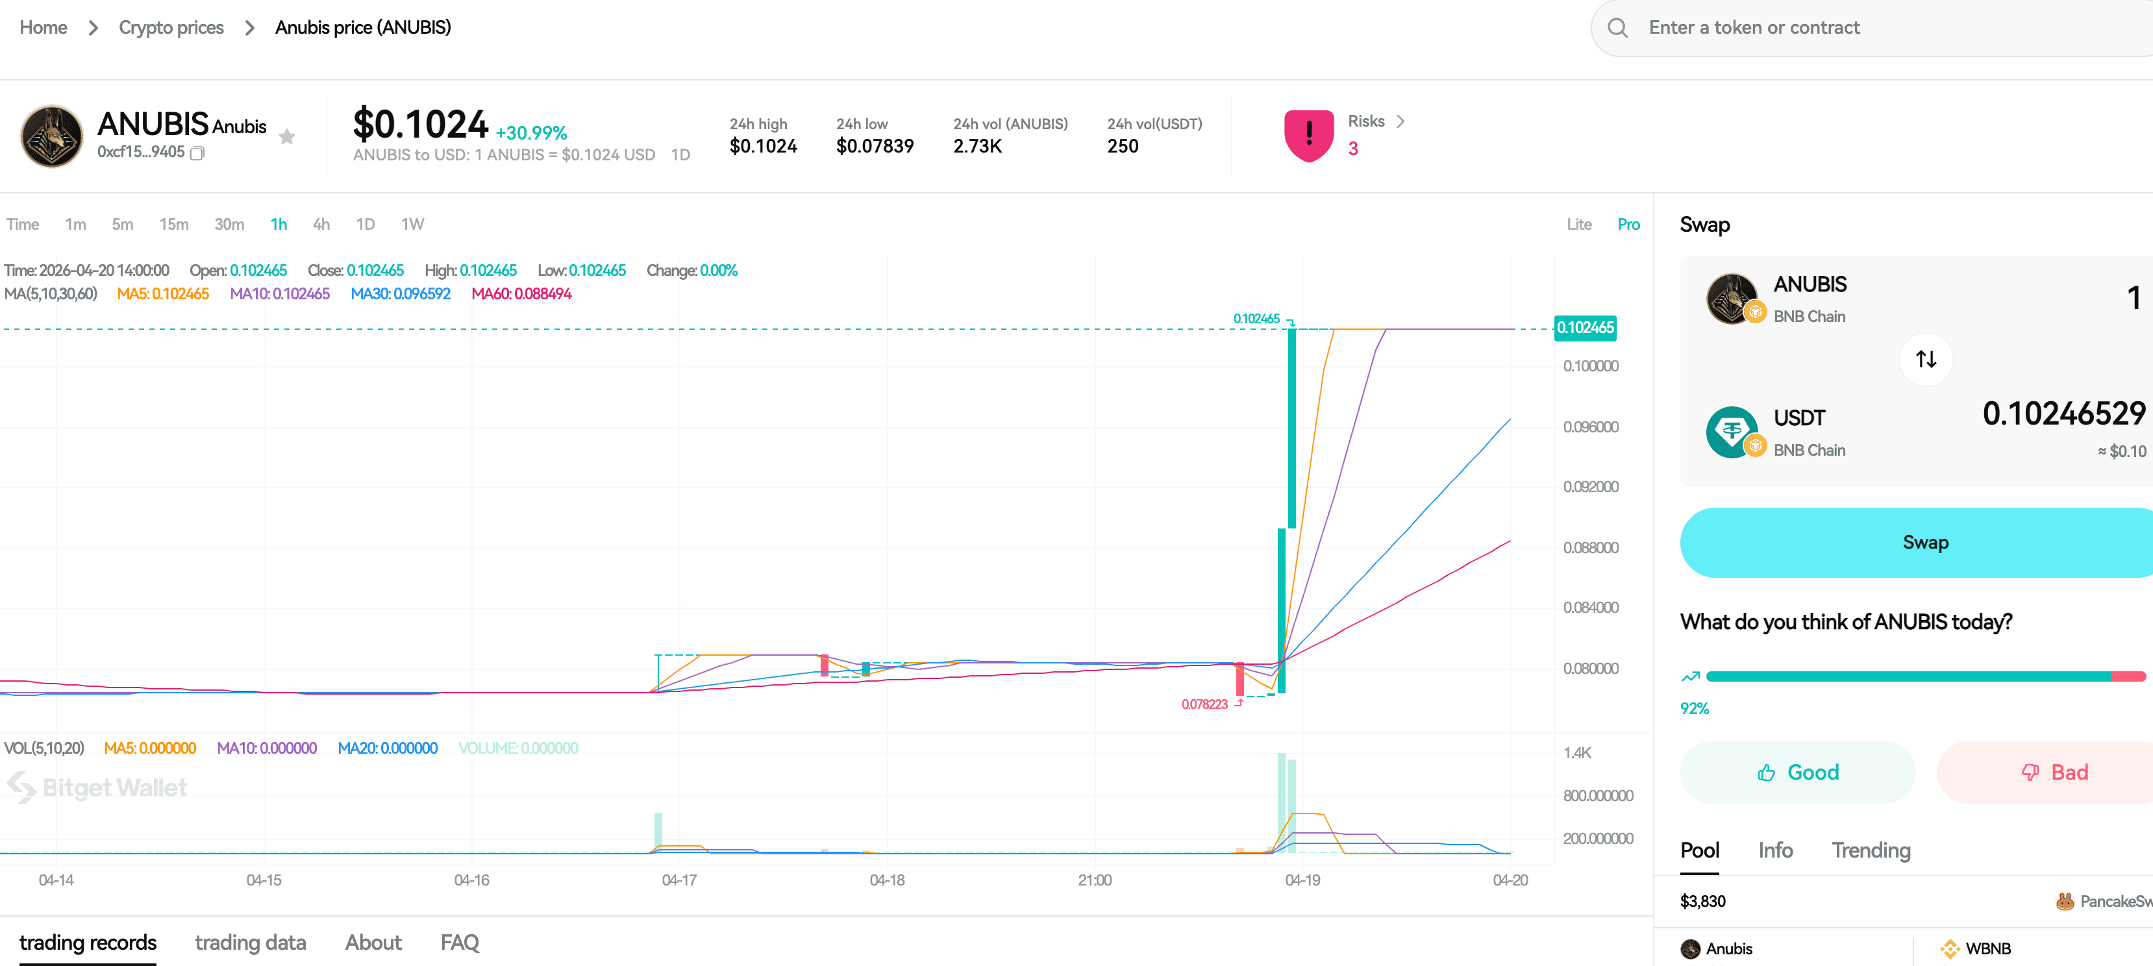
Task: Click the red Risks shield icon
Action: click(1308, 136)
